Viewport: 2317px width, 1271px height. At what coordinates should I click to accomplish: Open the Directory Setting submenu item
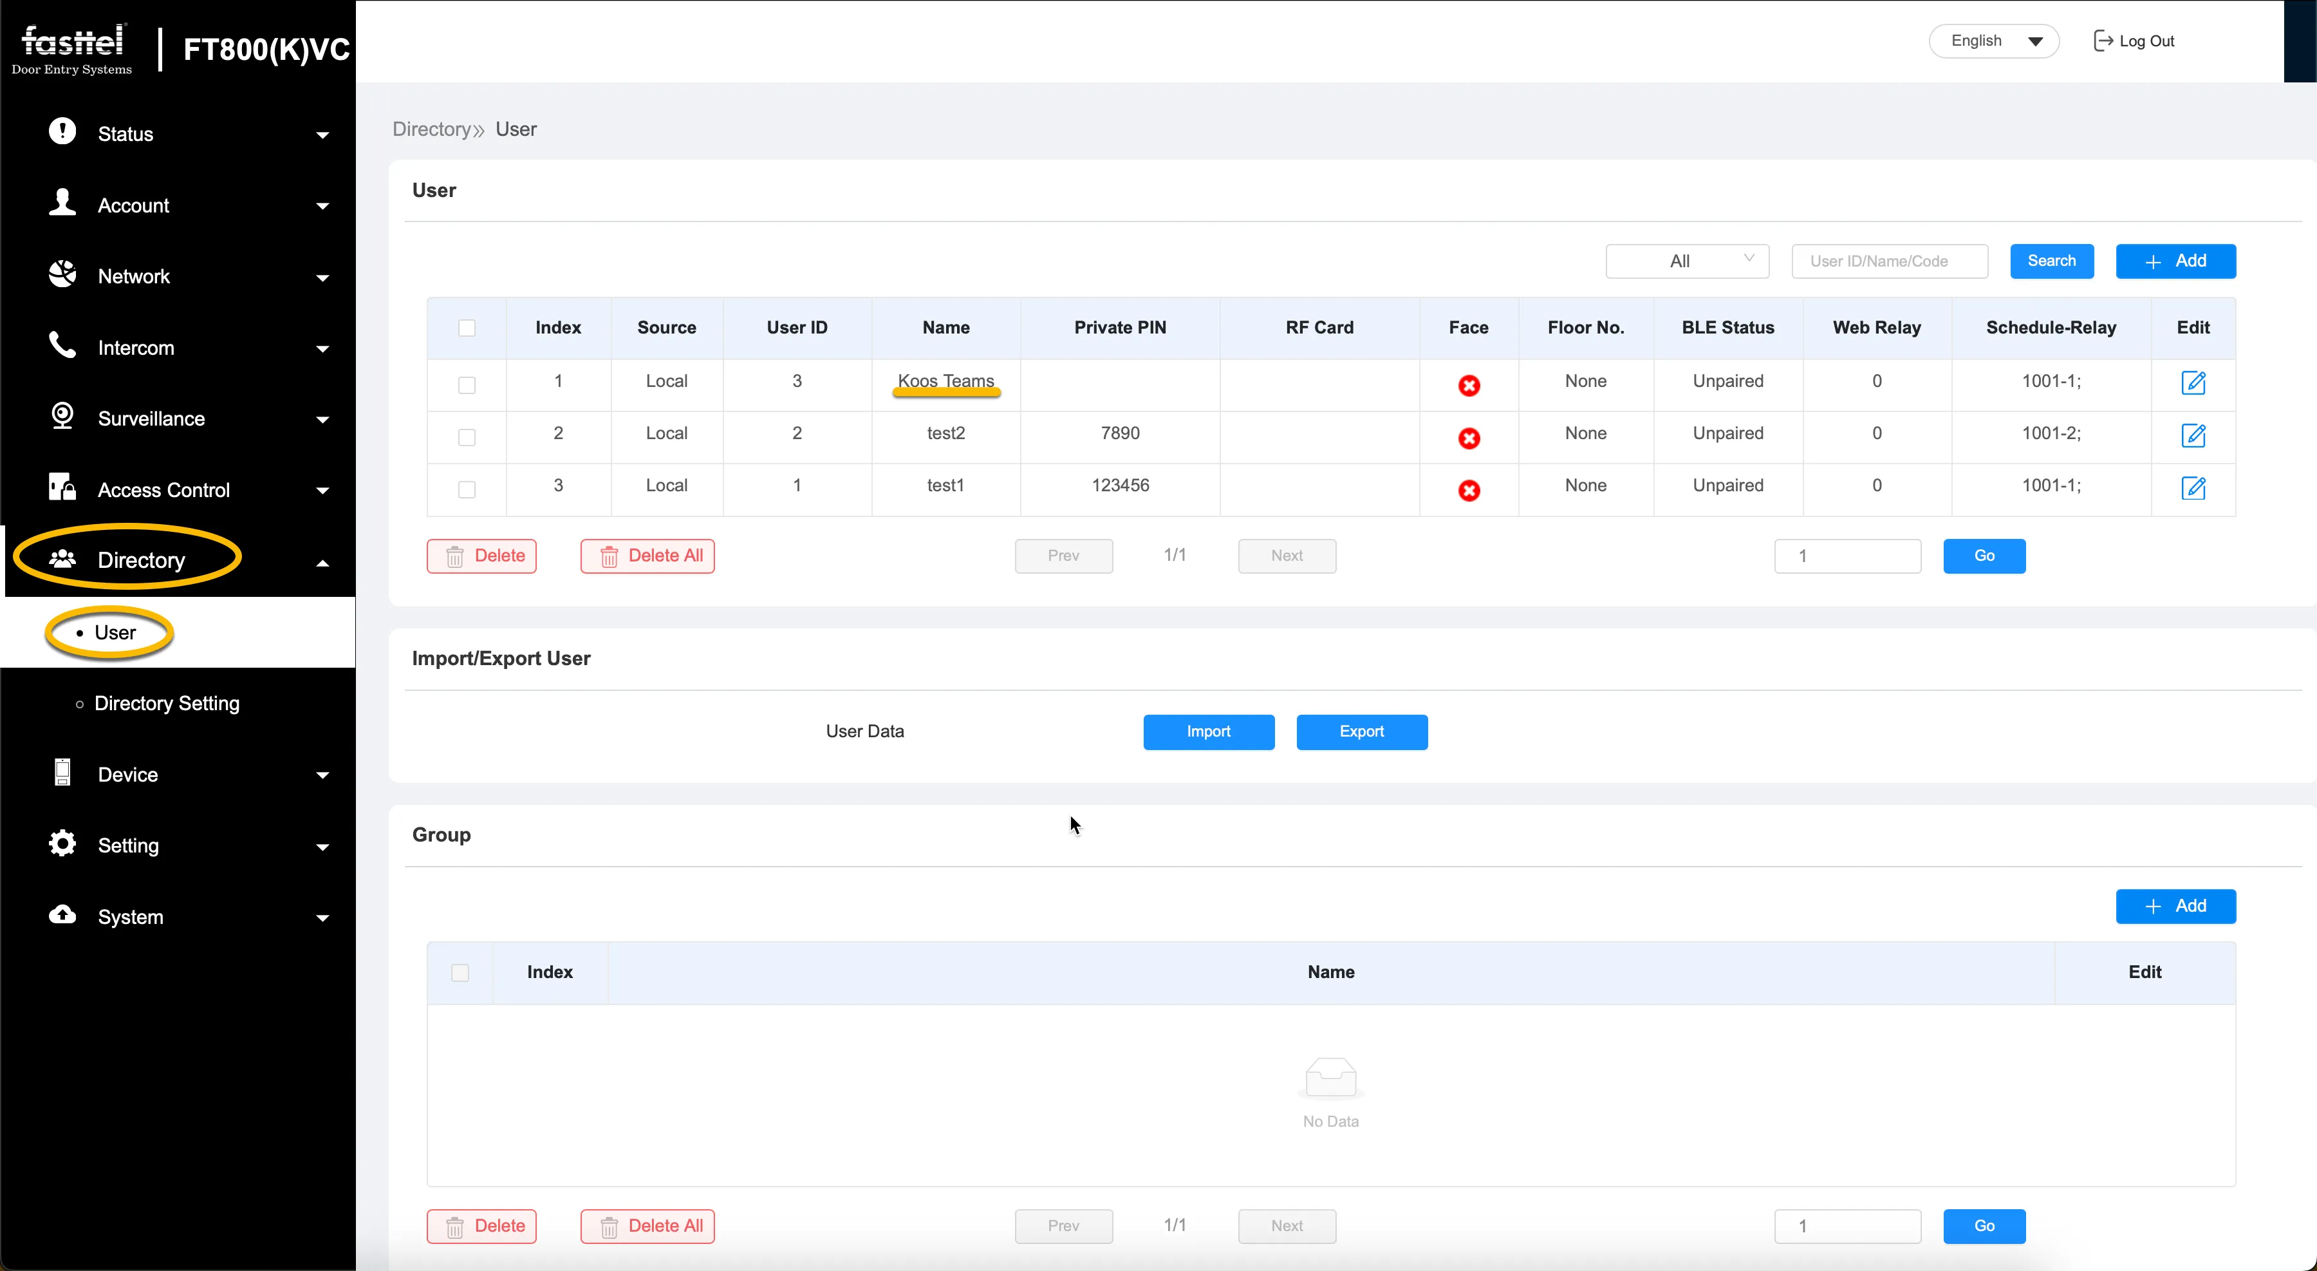point(167,703)
